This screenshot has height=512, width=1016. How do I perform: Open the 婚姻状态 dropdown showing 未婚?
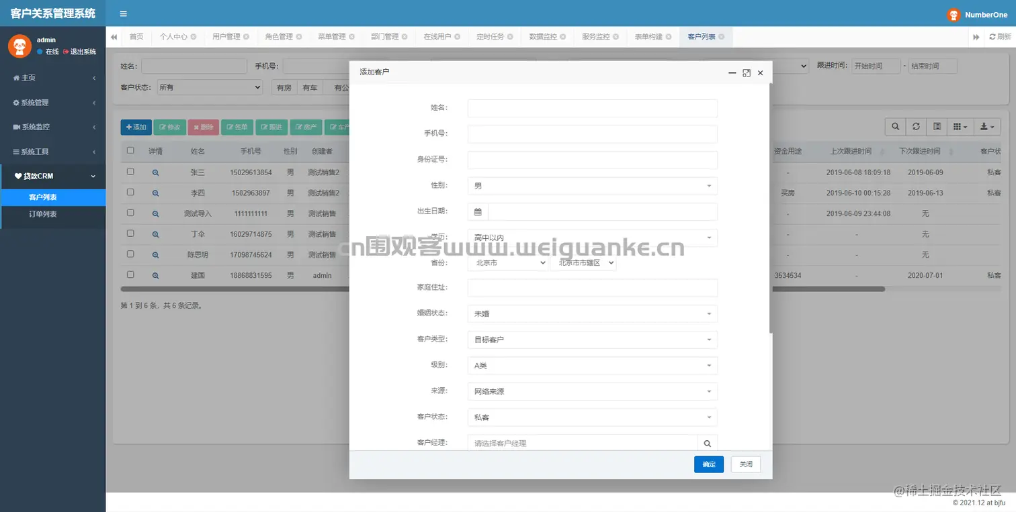[x=593, y=313]
